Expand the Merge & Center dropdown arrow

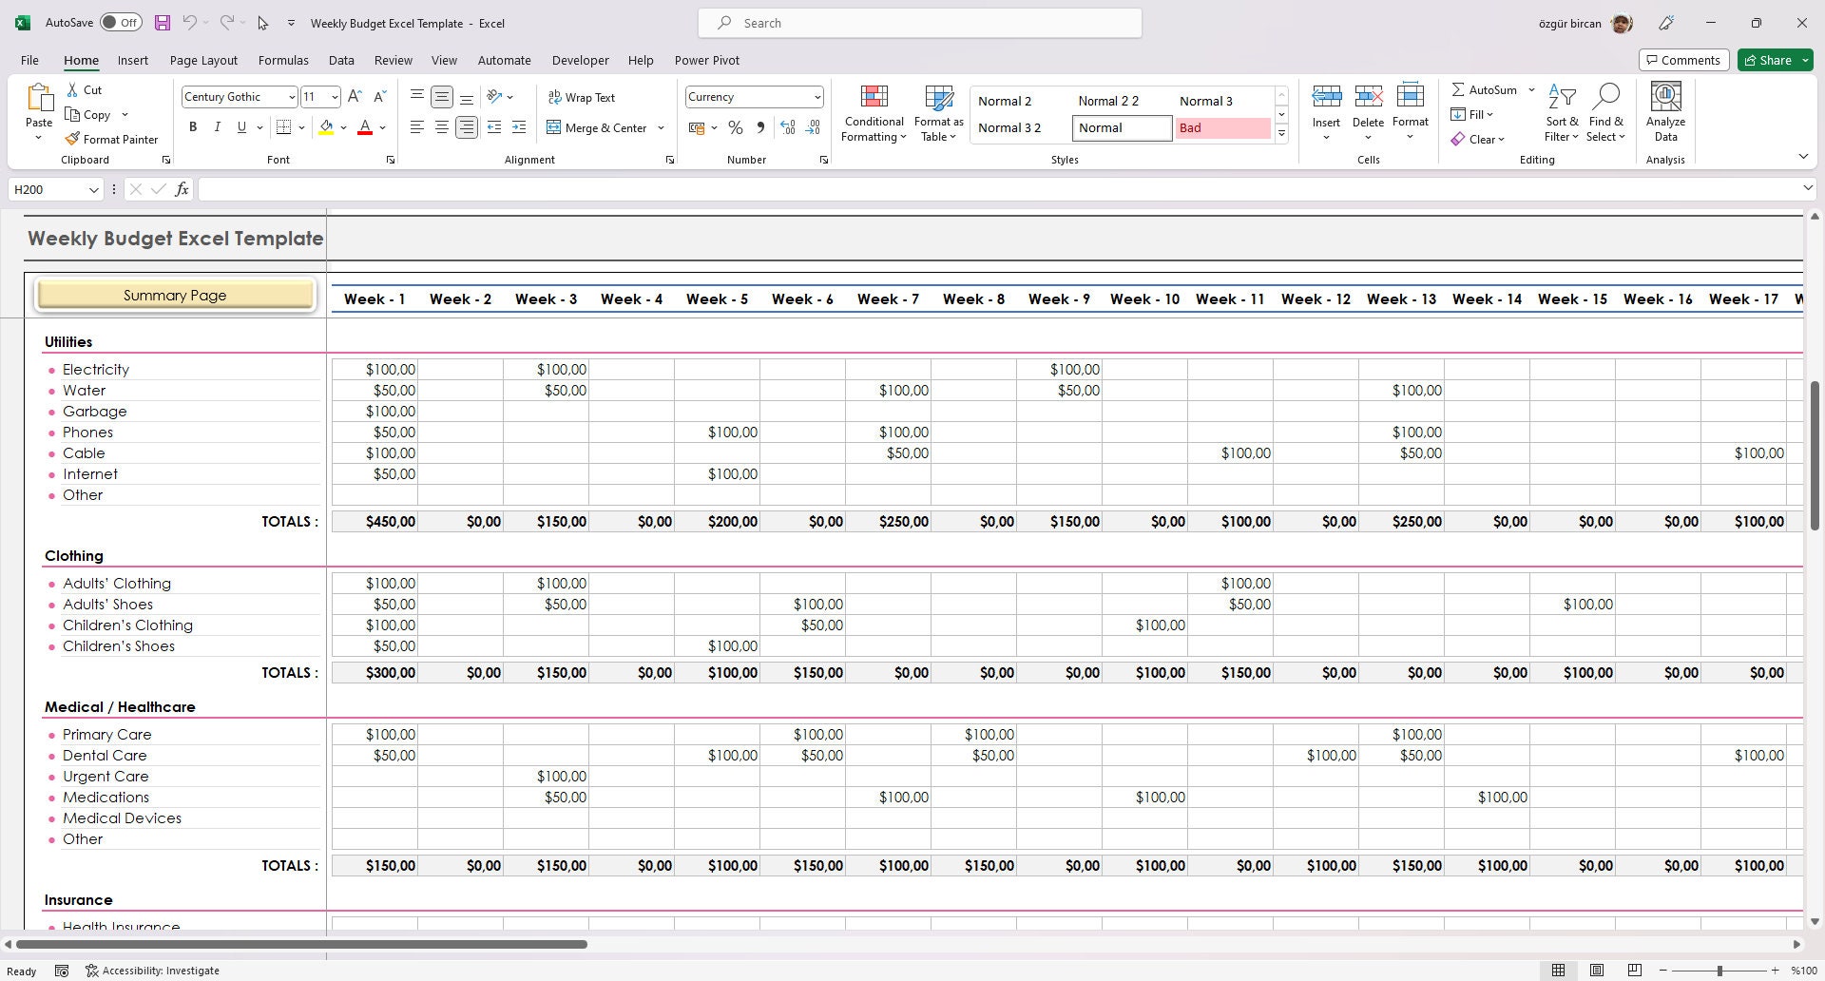(661, 127)
